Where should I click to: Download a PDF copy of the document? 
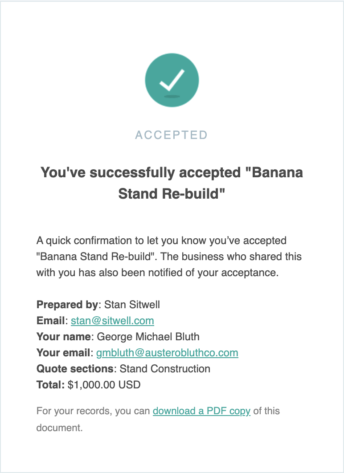tap(201, 411)
